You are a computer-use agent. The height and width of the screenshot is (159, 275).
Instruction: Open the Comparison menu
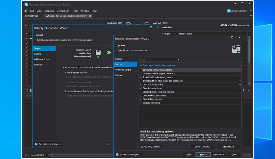(63, 11)
